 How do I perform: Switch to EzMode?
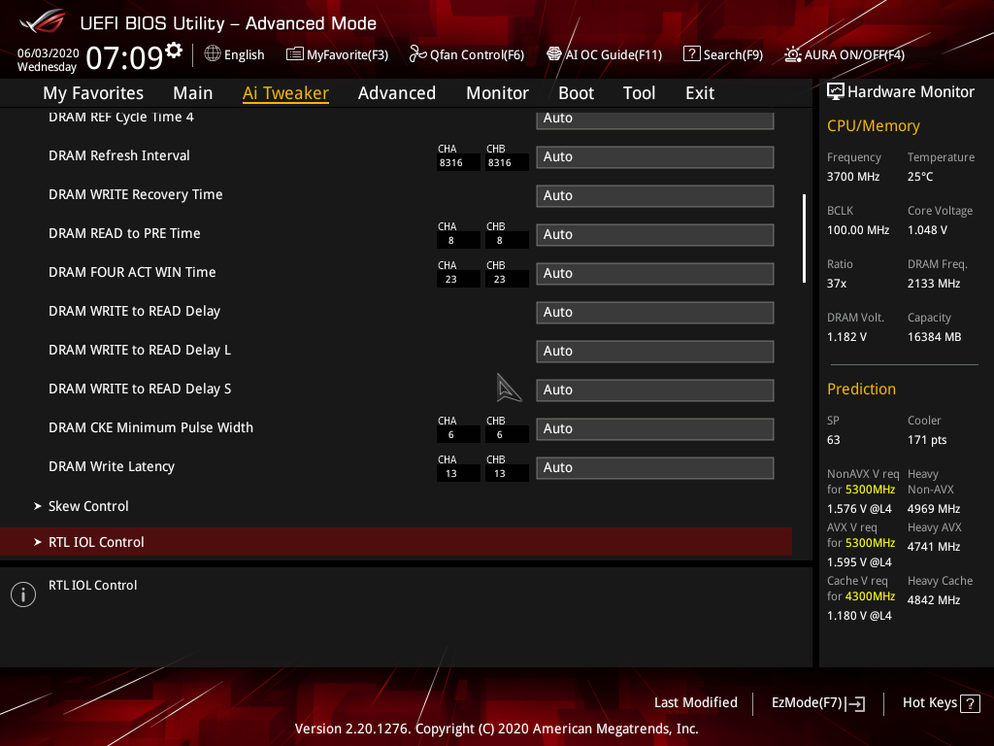[817, 702]
